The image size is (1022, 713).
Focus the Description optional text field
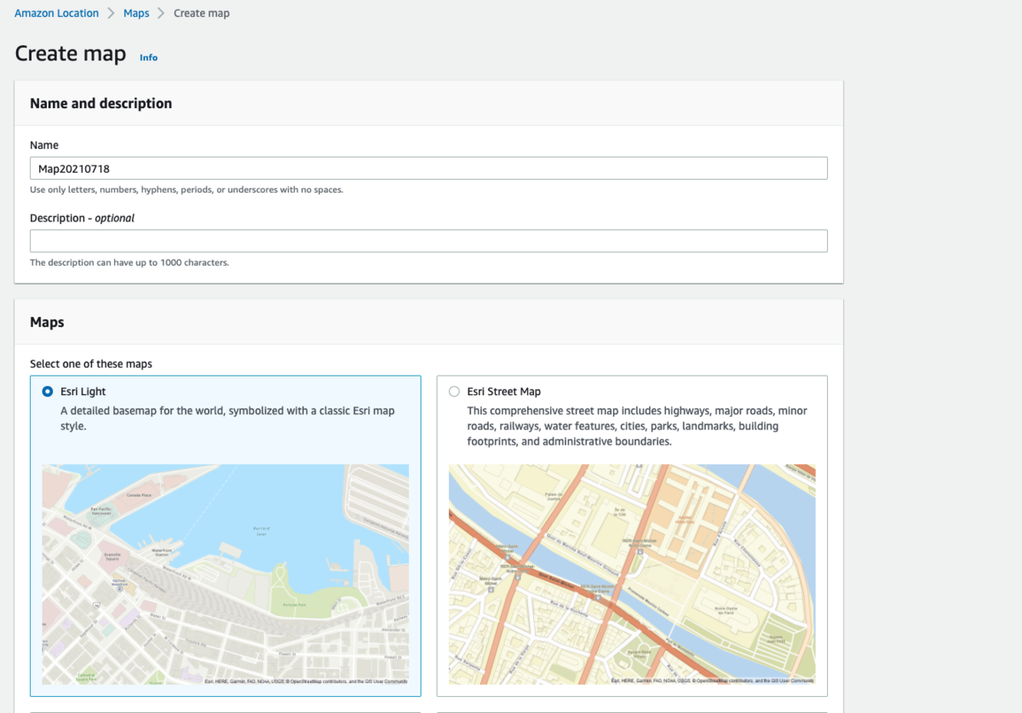(x=428, y=241)
